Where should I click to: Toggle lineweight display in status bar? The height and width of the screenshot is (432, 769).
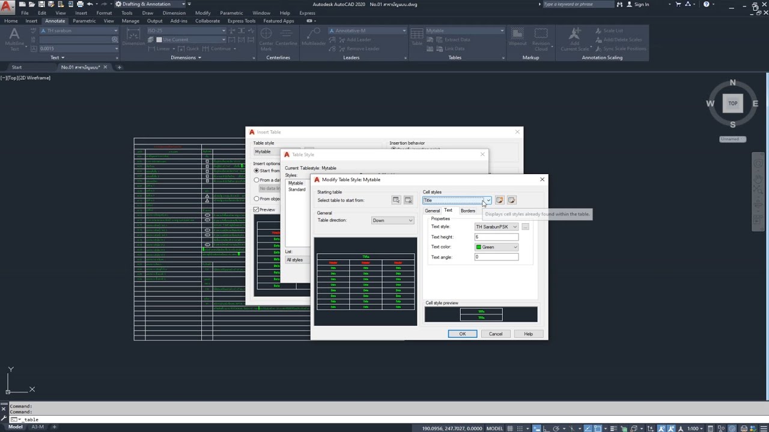[613, 428]
